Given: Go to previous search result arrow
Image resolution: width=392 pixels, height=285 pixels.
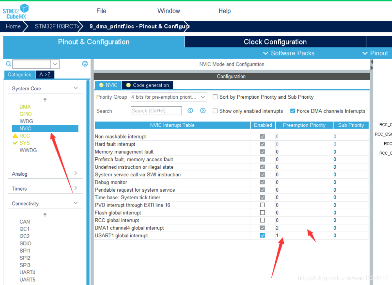Looking at the screenshot, I should tap(190, 110).
